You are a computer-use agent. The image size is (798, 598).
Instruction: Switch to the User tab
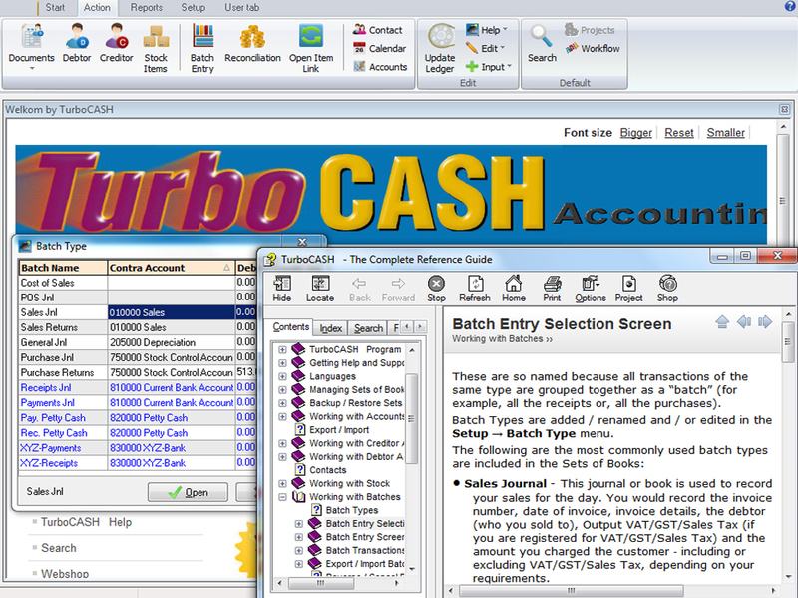242,8
